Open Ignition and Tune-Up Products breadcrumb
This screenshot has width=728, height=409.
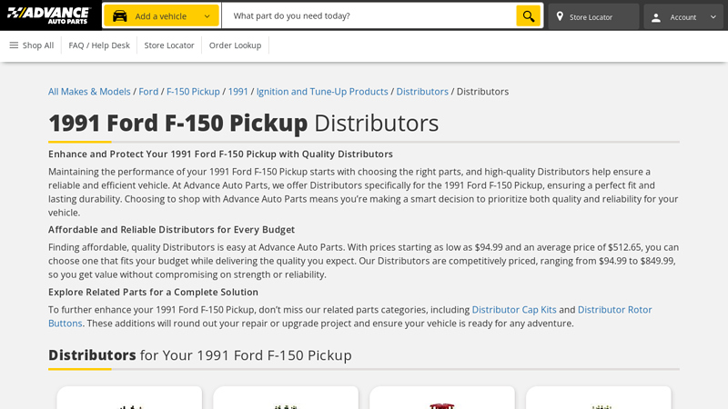(322, 92)
